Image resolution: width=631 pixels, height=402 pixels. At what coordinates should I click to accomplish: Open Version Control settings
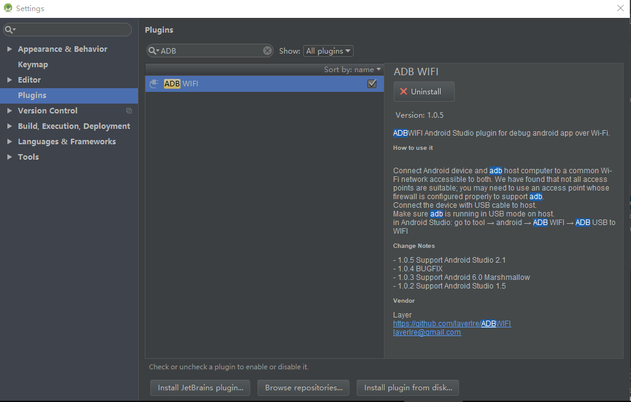pyautogui.click(x=47, y=111)
